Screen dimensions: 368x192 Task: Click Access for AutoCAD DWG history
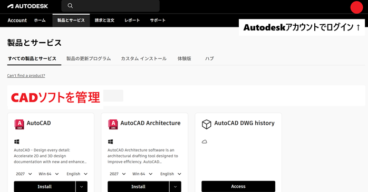tap(238, 186)
